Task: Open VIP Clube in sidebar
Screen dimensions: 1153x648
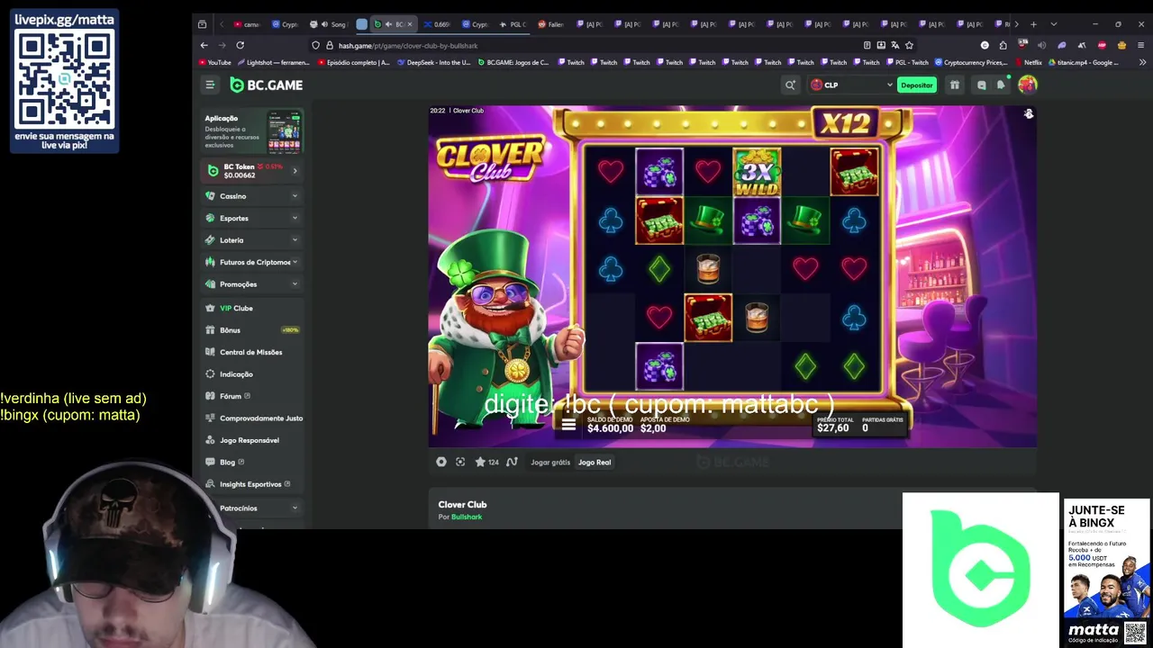Action: coord(252,308)
